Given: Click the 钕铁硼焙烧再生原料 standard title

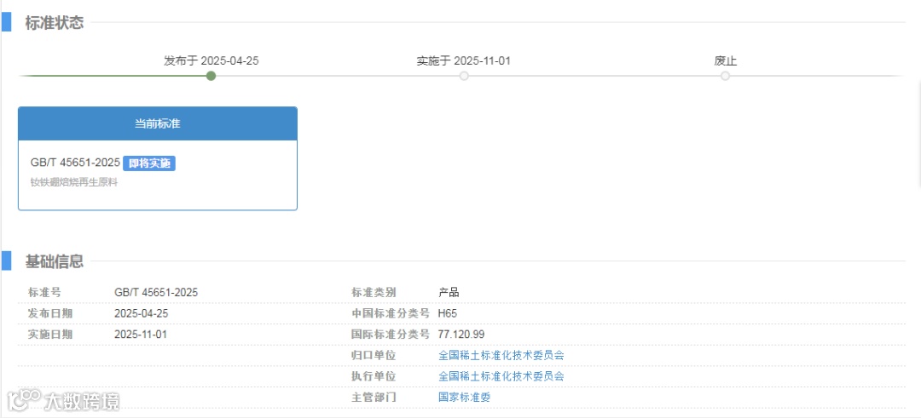Looking at the screenshot, I should (x=74, y=182).
